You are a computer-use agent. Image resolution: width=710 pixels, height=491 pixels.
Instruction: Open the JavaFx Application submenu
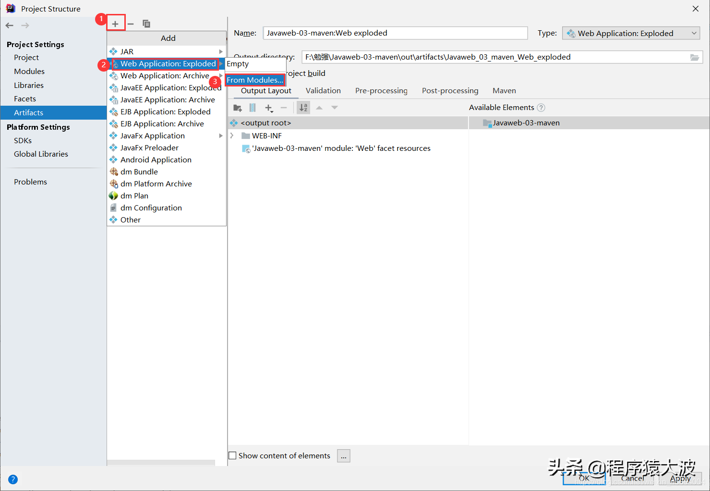click(166, 135)
